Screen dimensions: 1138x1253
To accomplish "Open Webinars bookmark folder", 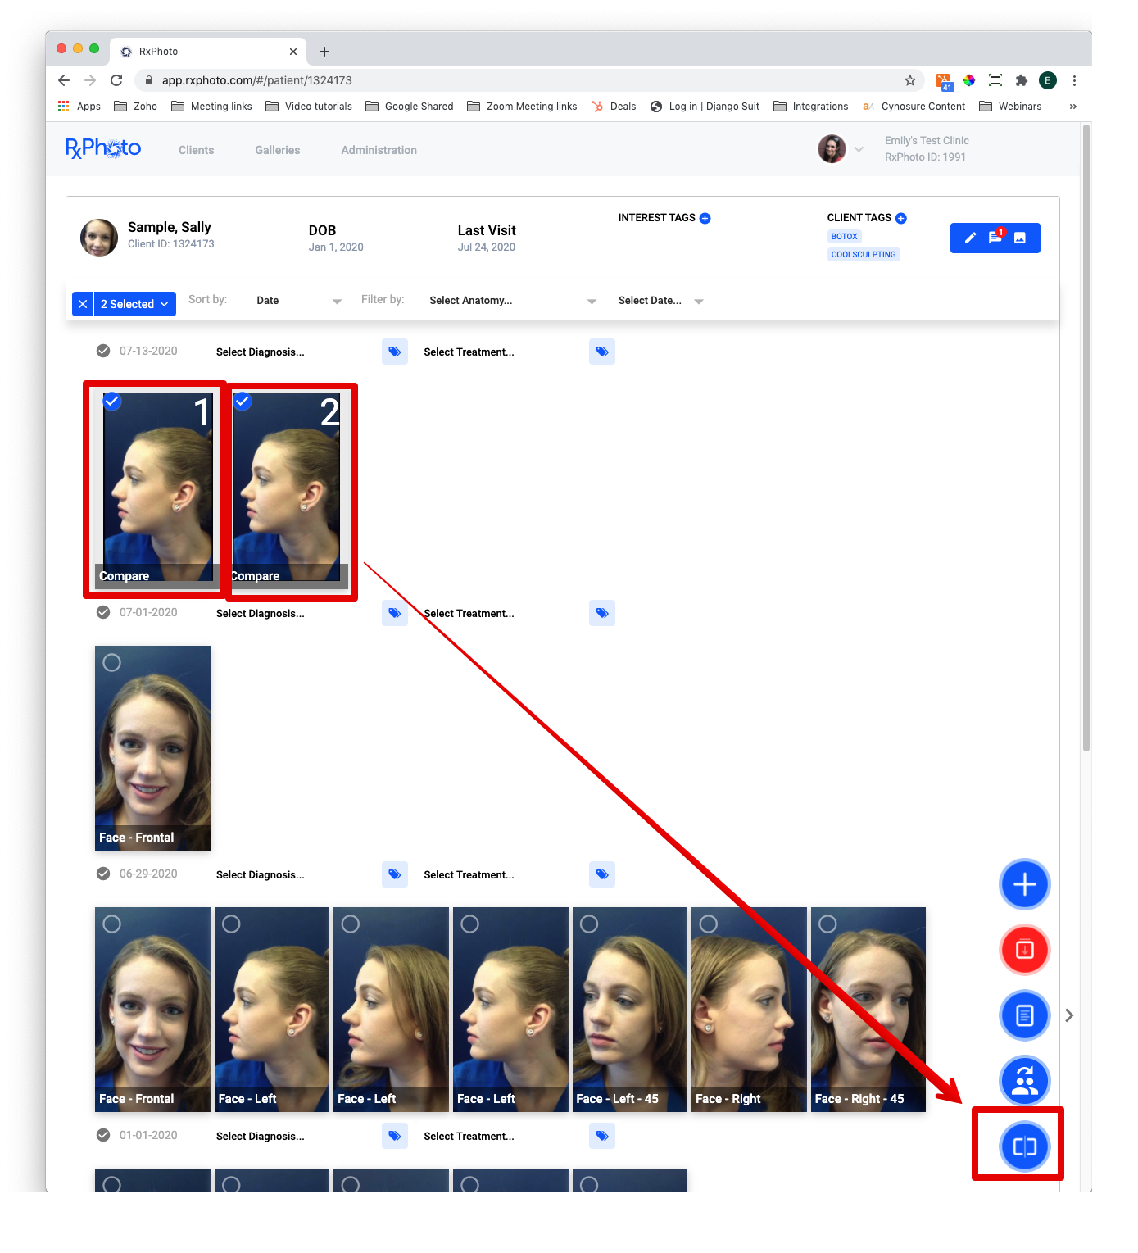I will coord(1010,107).
